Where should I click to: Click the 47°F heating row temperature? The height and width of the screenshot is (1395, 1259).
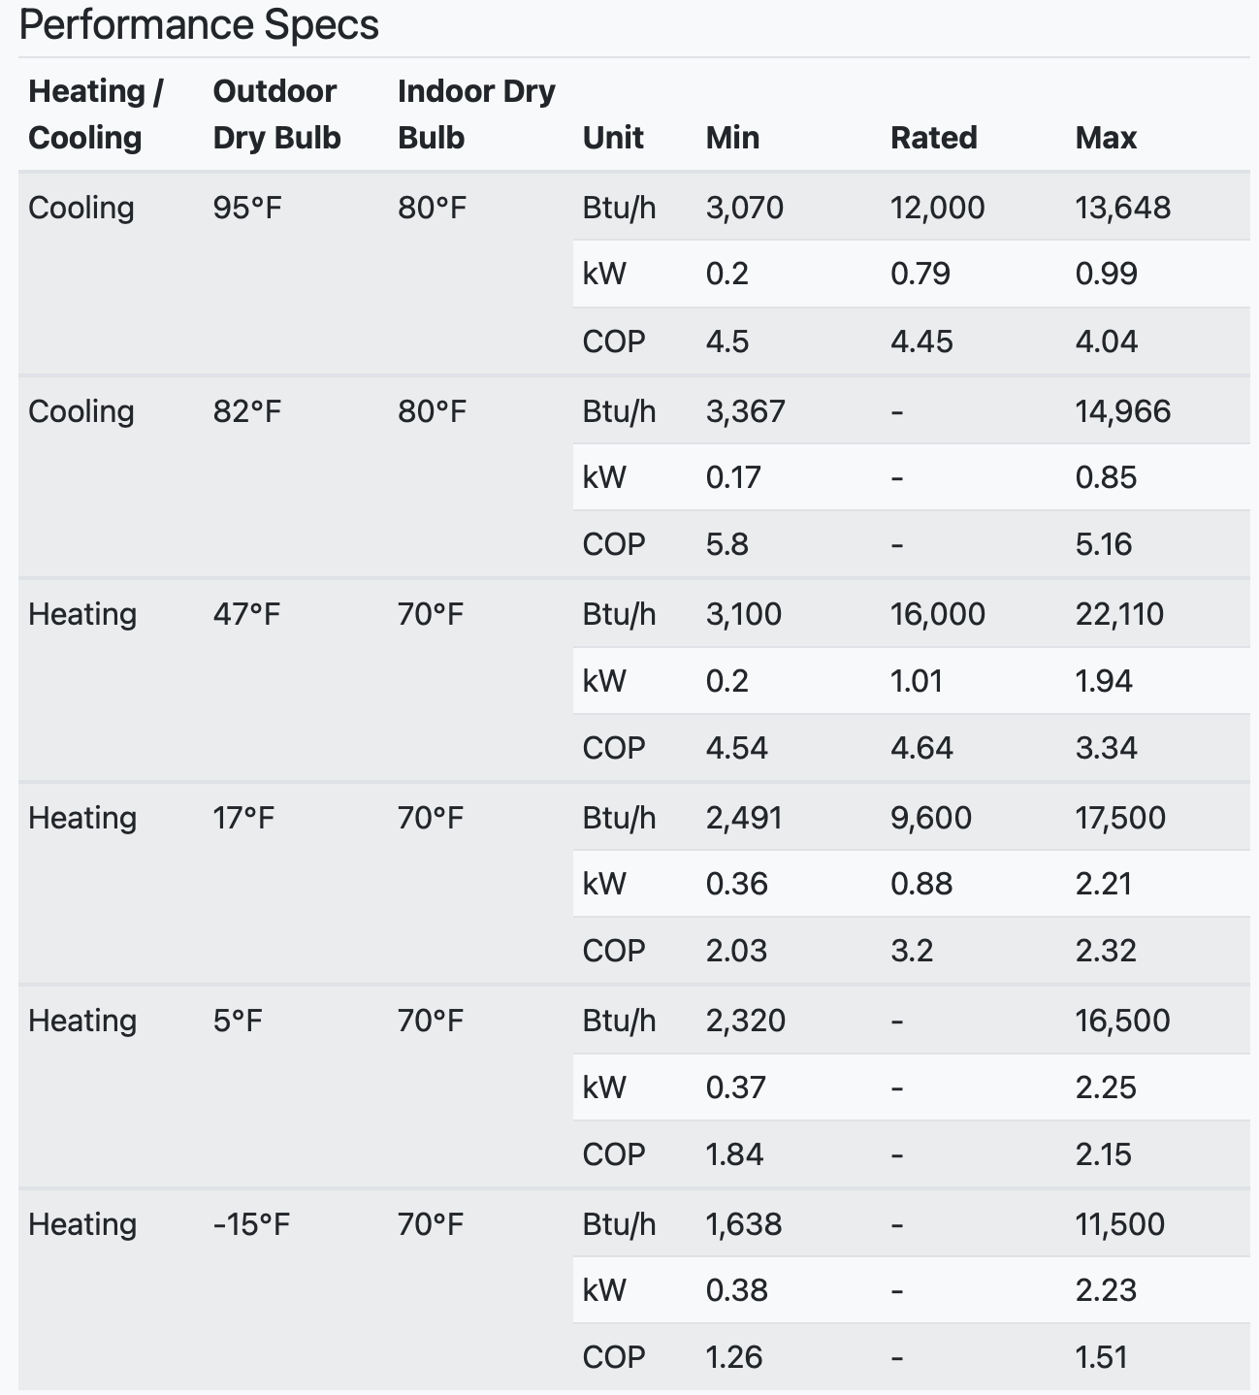[246, 614]
